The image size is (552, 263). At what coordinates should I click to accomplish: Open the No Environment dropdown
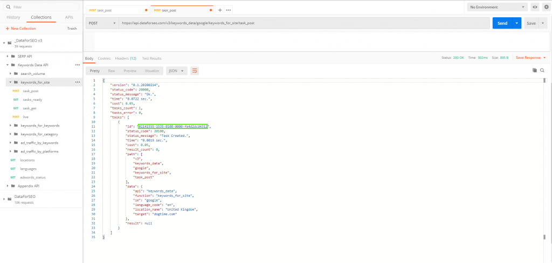pos(497,7)
